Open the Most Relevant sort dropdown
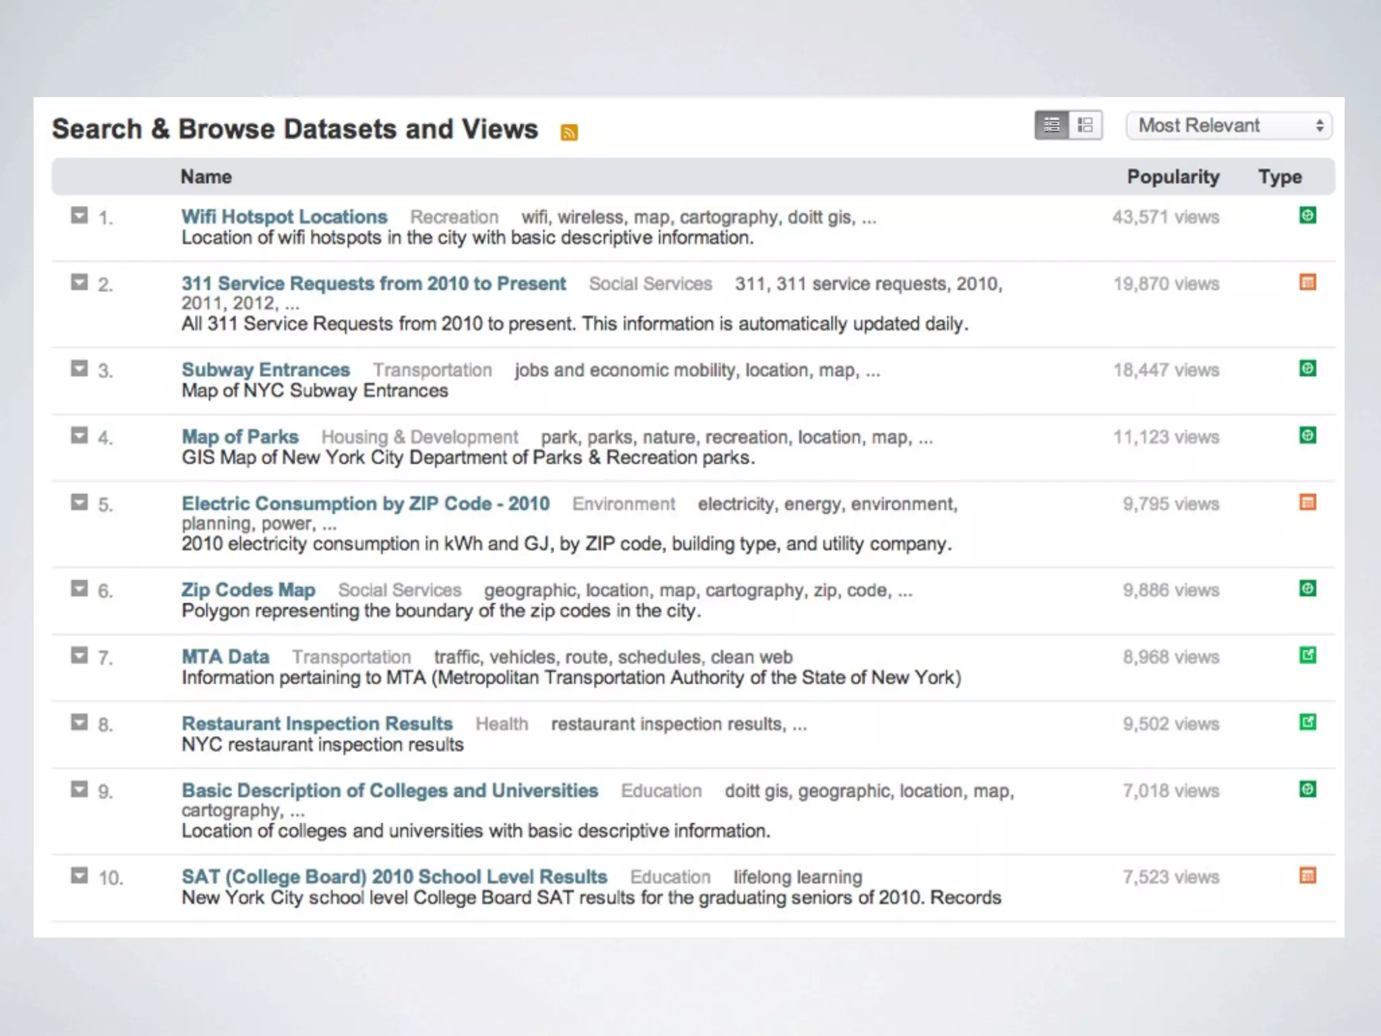The height and width of the screenshot is (1036, 1381). click(1229, 126)
